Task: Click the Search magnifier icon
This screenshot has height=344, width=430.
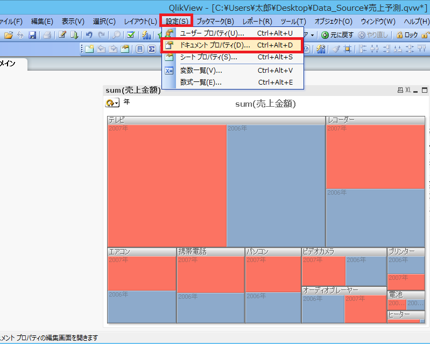Action: [117, 35]
